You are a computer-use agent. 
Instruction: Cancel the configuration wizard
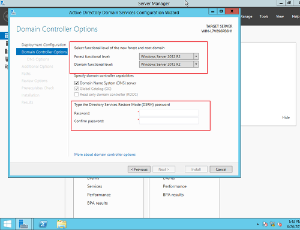click(x=221, y=169)
